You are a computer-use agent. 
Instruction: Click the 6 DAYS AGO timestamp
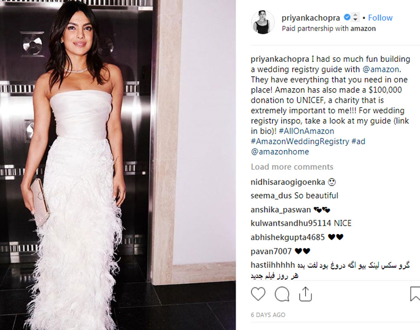[268, 315]
